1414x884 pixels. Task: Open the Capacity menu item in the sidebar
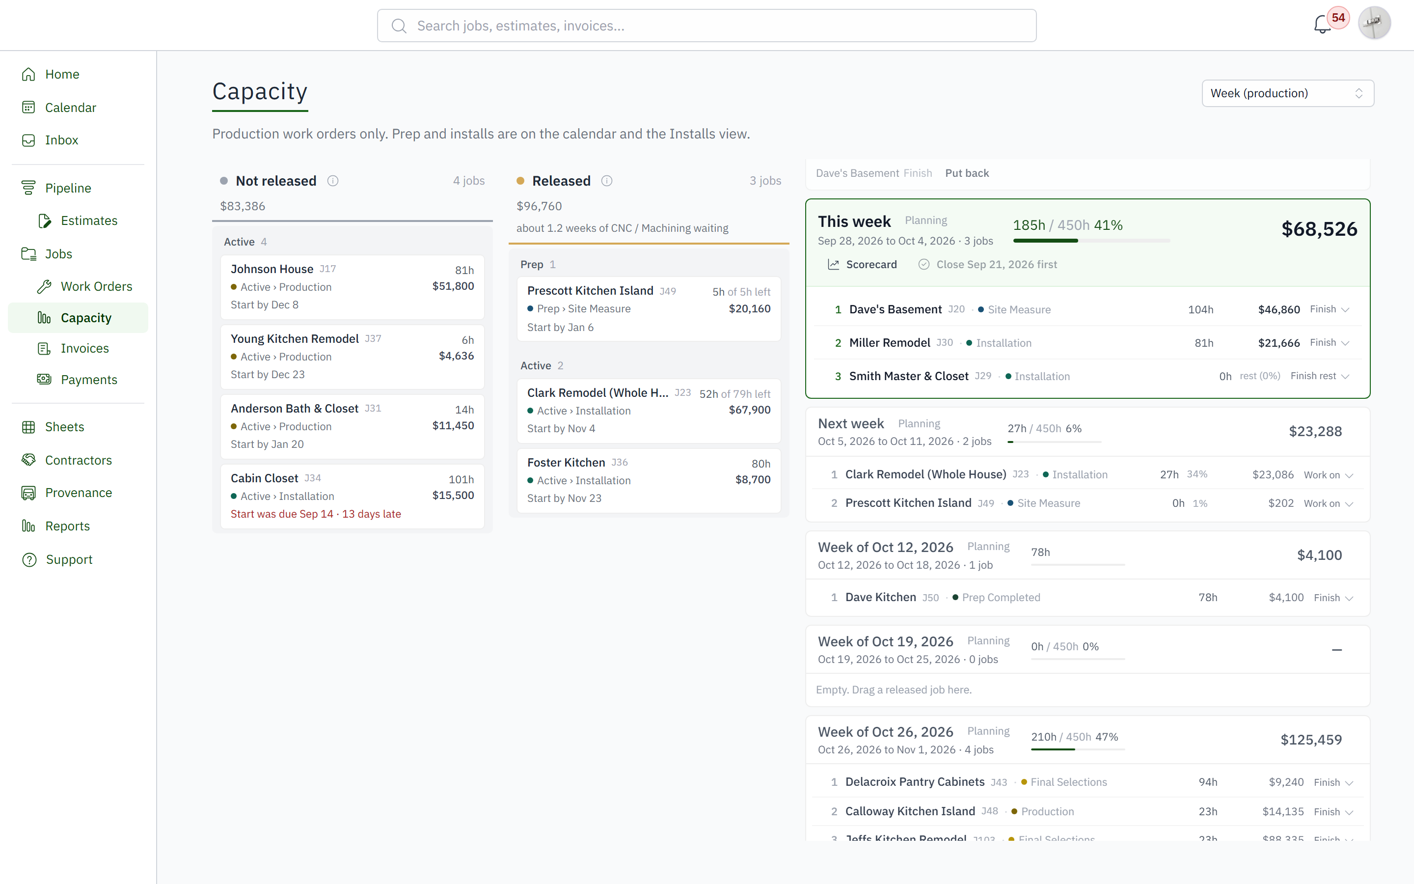[x=78, y=317]
